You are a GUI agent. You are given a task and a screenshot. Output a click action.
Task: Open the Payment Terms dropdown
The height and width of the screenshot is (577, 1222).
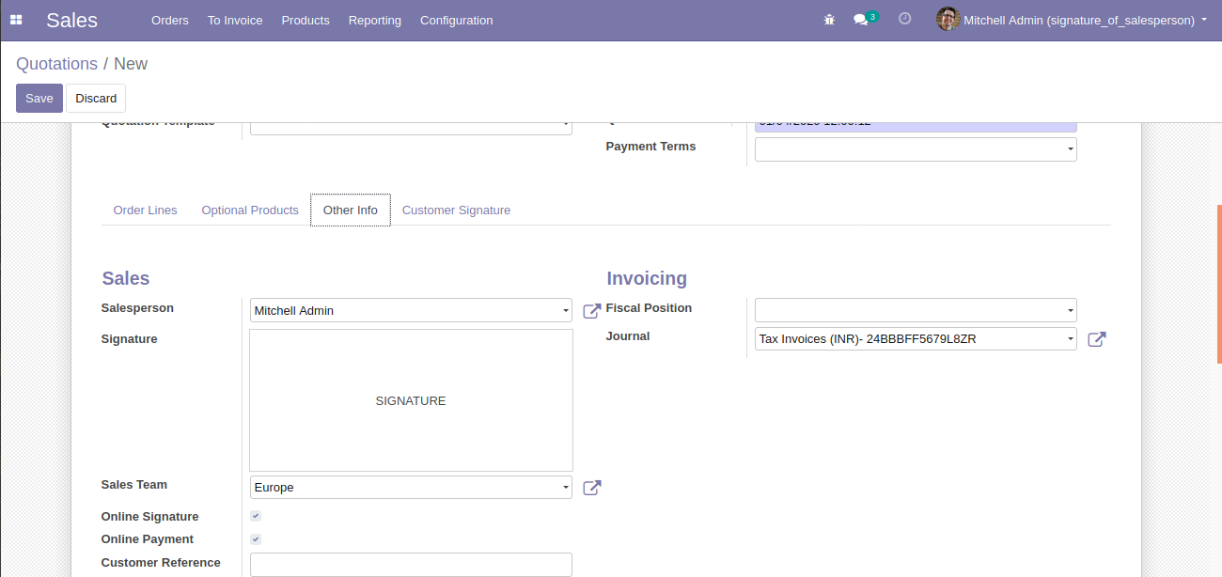tap(916, 150)
